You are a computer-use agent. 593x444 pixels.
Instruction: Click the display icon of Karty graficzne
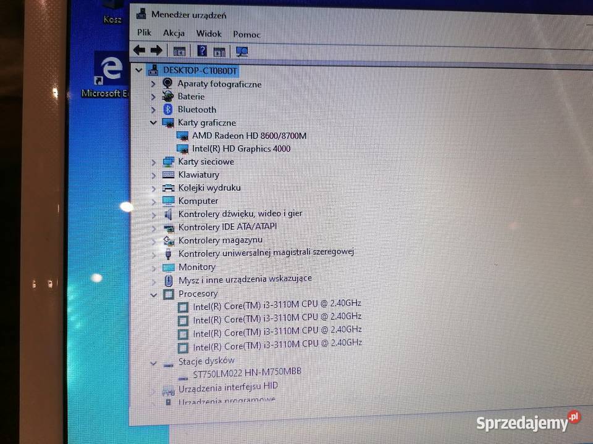point(168,122)
